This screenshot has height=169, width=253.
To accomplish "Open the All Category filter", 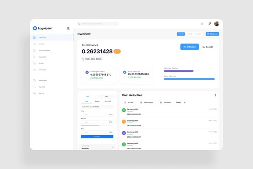I will pyautogui.click(x=147, y=103).
